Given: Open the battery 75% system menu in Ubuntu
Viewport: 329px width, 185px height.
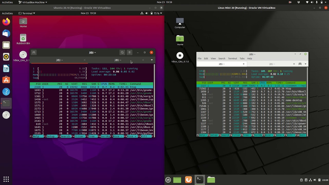Looking at the screenshot, I should click(157, 13).
